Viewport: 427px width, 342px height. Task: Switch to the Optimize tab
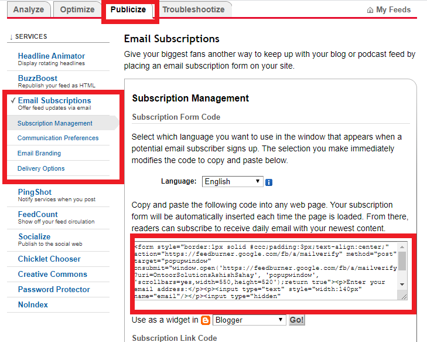(77, 9)
